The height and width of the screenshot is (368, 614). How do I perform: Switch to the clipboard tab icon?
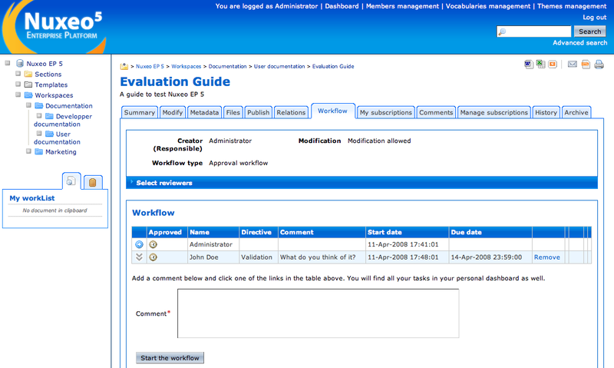(93, 182)
